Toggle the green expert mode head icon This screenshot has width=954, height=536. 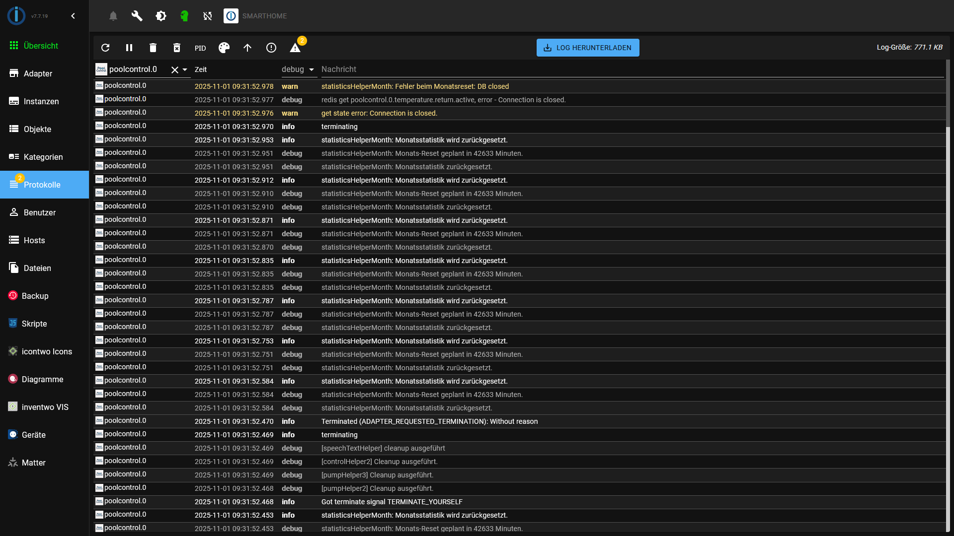coord(184,16)
